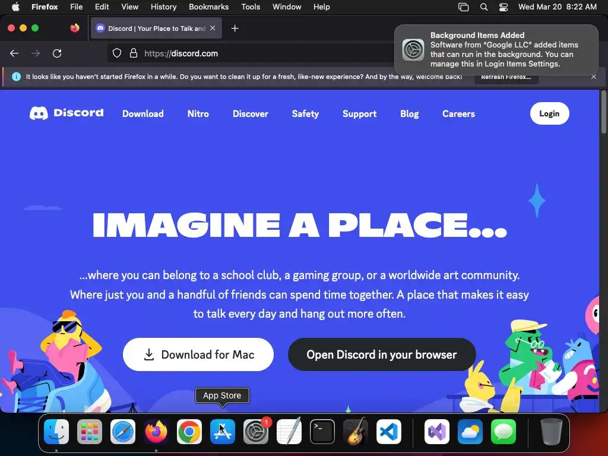Open the File menu
608x456 pixels.
pos(77,7)
